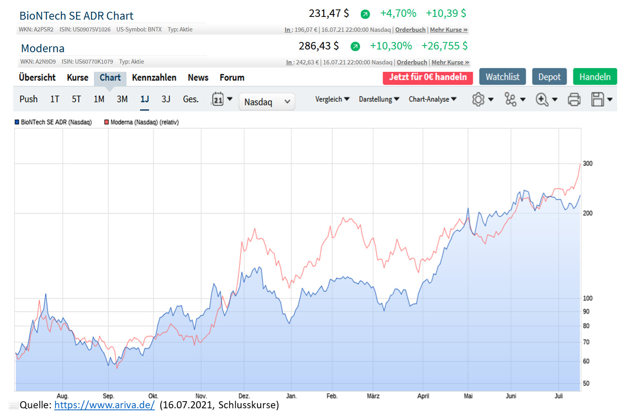
Task: Click the Moderna price 286,43 $
Action: coord(319,46)
